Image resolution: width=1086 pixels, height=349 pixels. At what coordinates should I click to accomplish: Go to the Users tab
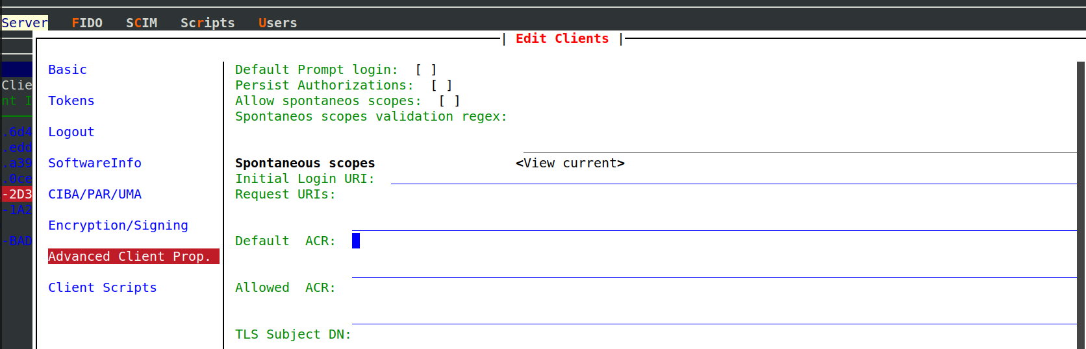pos(277,23)
